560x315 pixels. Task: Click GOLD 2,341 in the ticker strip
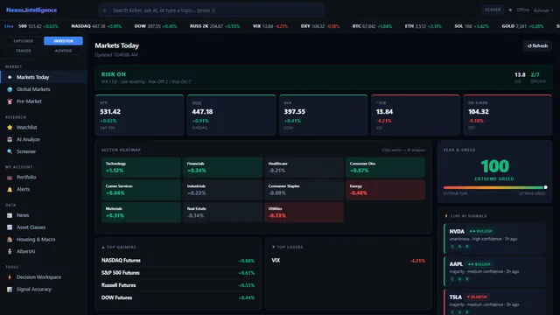(x=522, y=26)
